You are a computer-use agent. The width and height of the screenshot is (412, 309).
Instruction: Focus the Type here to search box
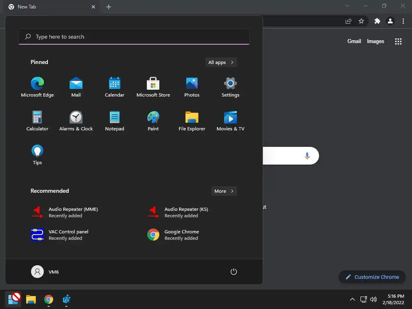click(x=134, y=37)
